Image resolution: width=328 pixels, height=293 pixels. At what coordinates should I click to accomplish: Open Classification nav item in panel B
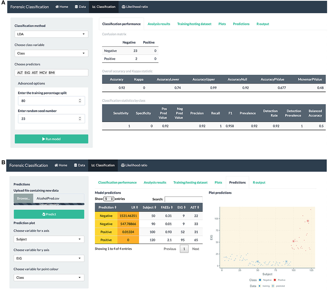pos(103,165)
